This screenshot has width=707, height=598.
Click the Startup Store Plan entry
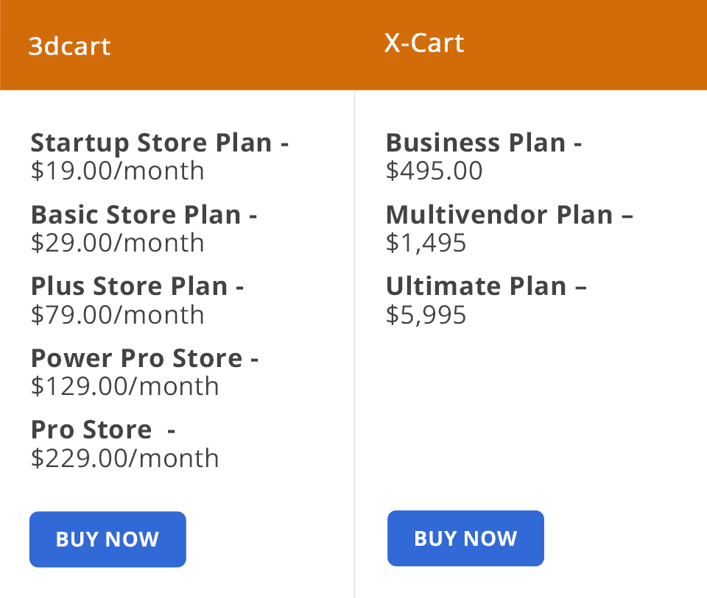click(159, 143)
